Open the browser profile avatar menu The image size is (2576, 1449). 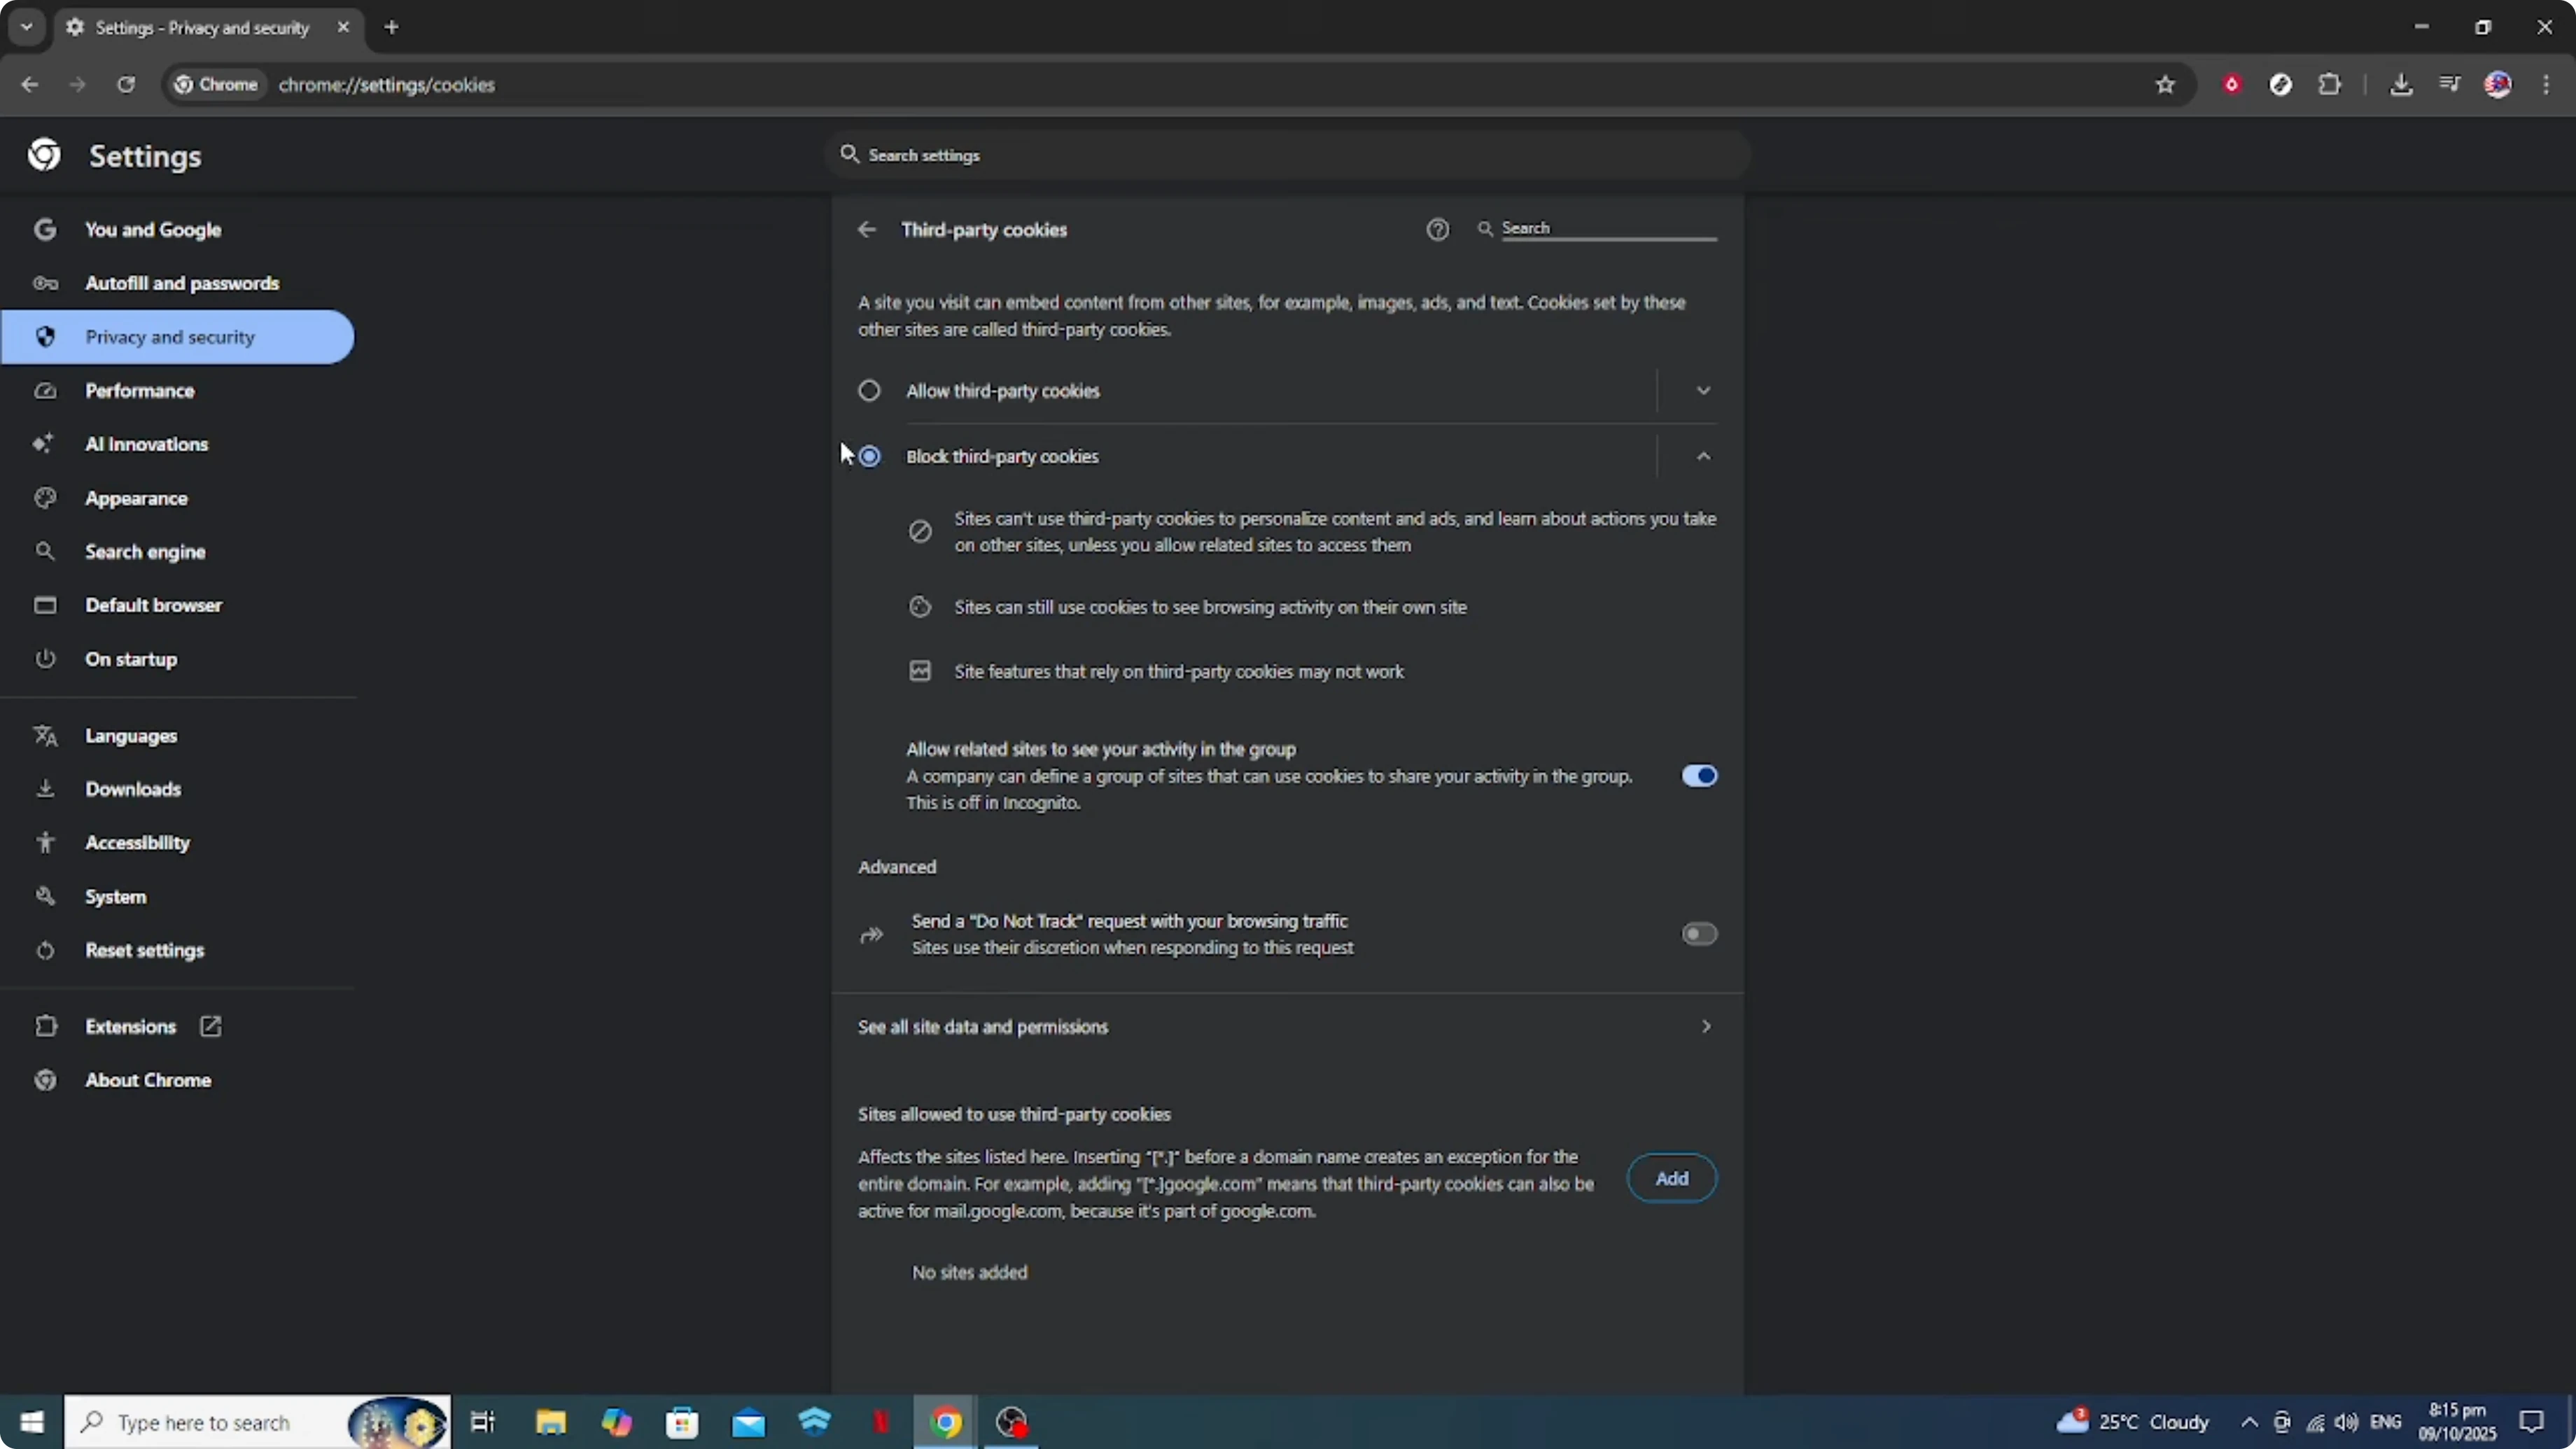tap(2499, 84)
